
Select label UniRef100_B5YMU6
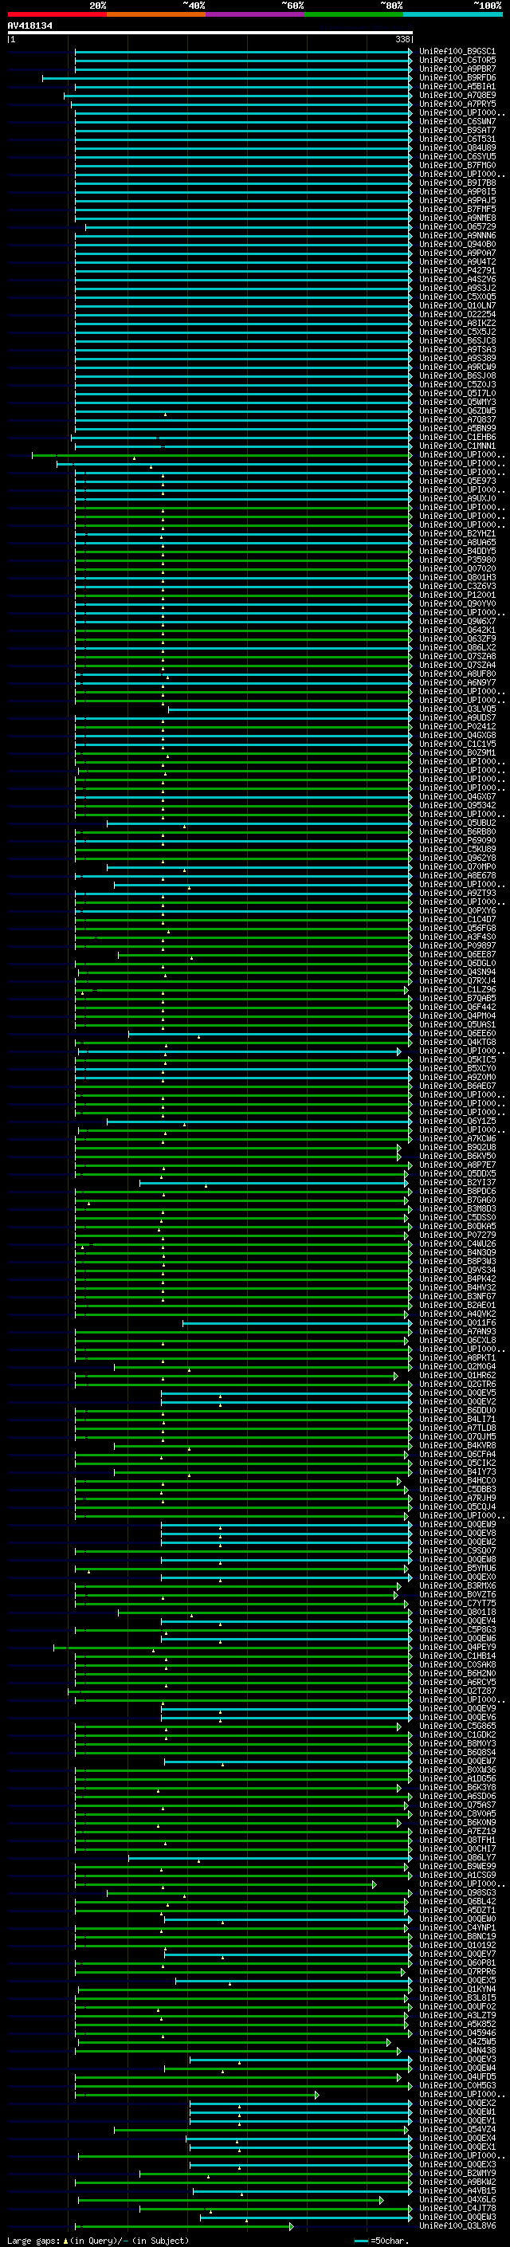click(457, 1568)
